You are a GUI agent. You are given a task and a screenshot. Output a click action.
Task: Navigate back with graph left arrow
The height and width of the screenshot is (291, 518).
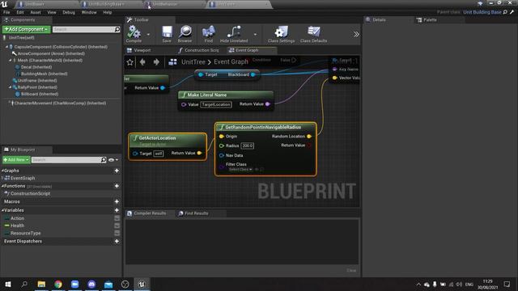pyautogui.click(x=142, y=62)
